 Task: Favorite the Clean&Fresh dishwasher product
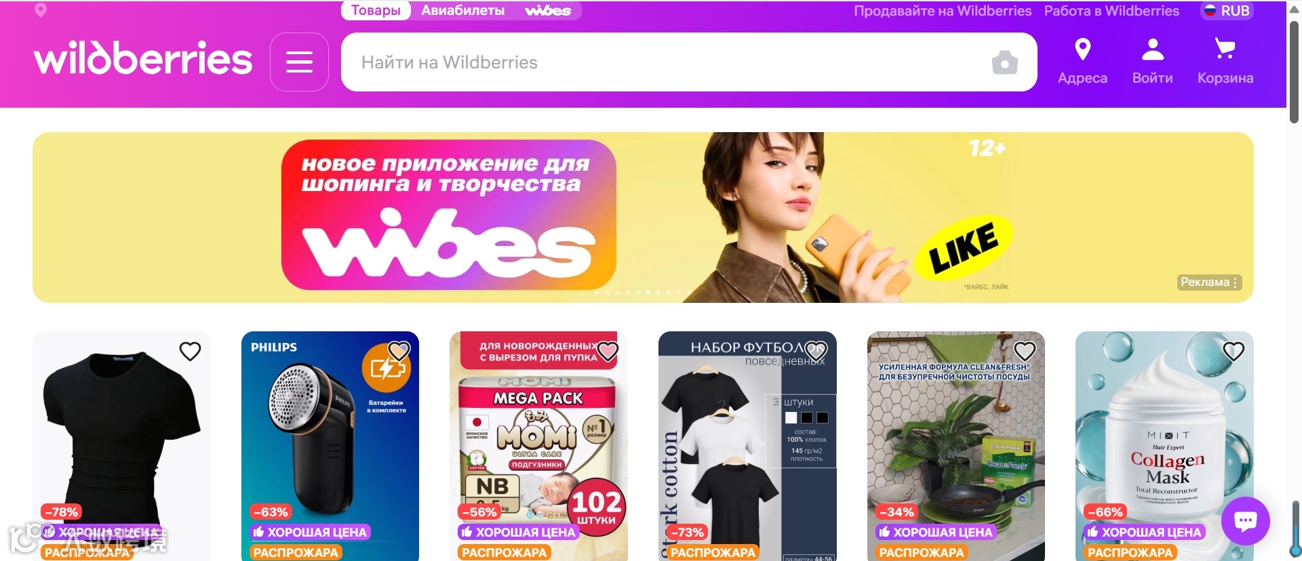point(1024,351)
